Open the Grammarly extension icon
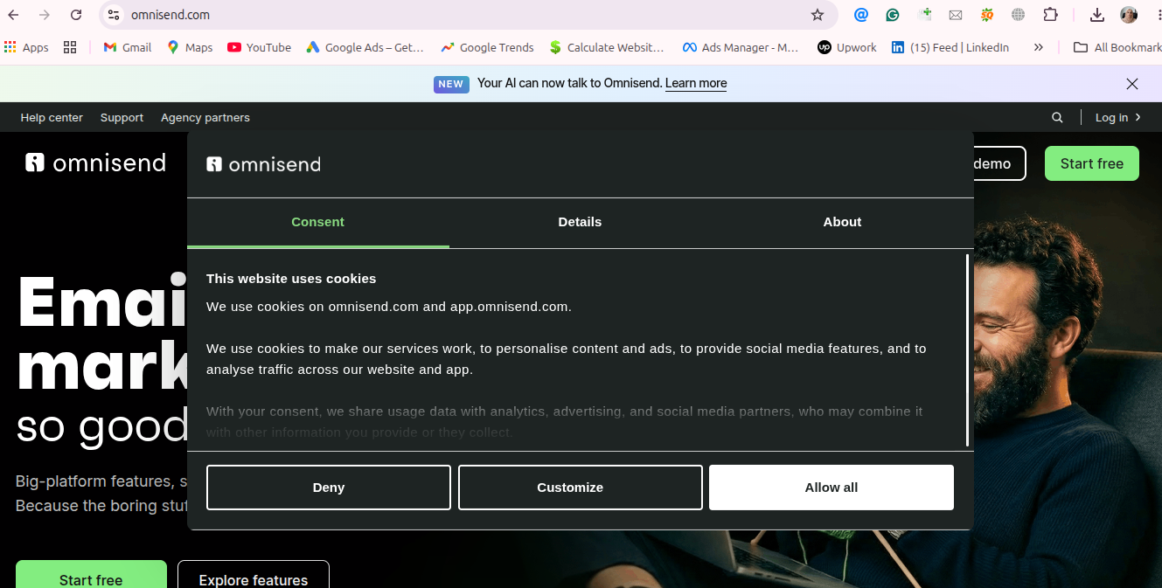 coord(893,15)
